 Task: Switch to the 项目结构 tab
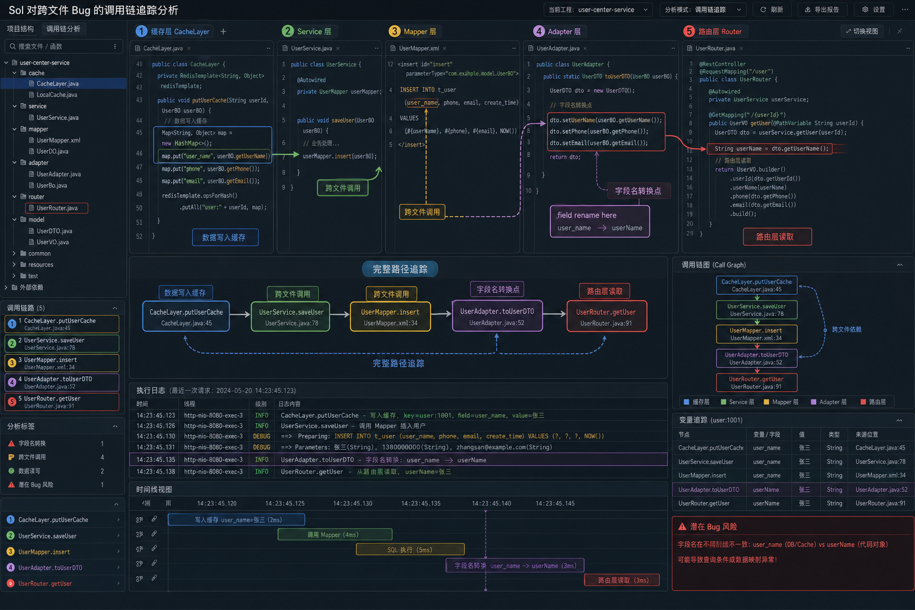(20, 29)
